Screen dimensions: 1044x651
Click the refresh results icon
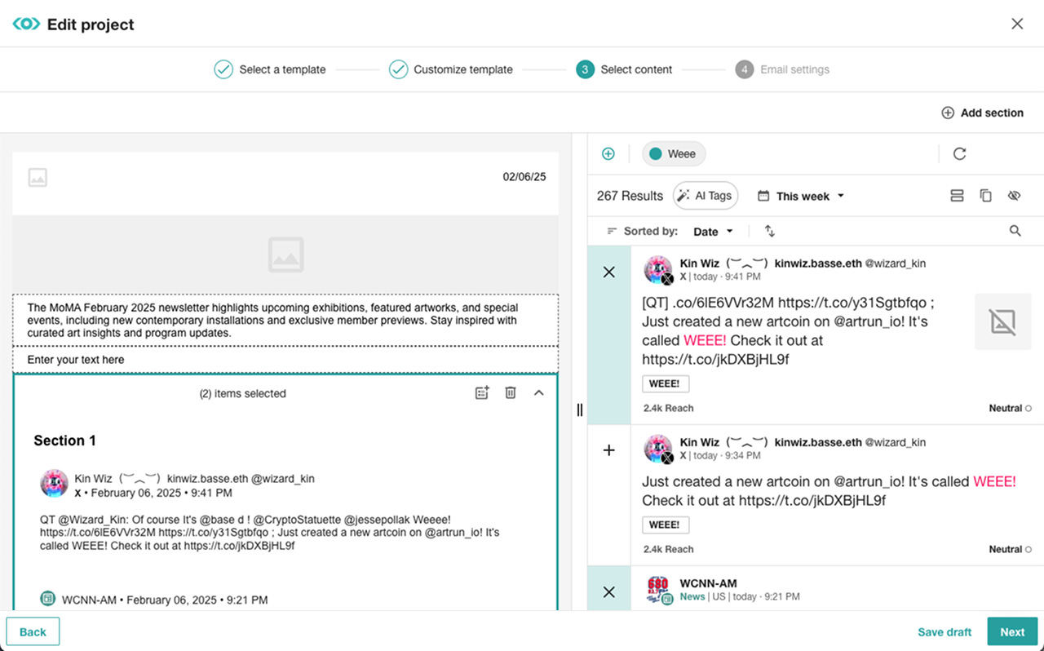tap(959, 154)
